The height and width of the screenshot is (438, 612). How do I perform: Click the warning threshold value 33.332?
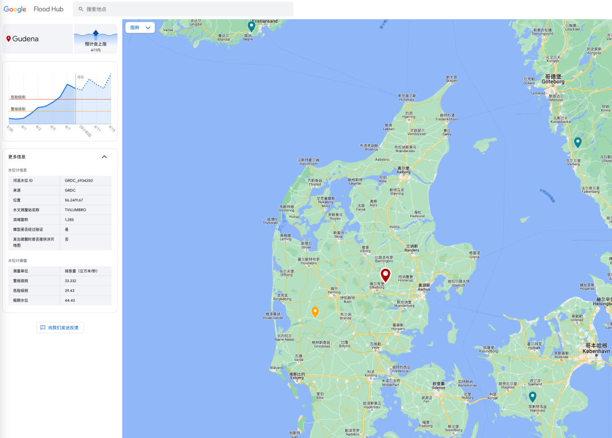pyautogui.click(x=71, y=281)
